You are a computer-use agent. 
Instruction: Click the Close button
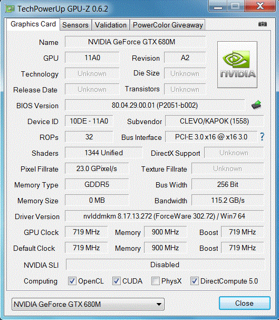coord(245,303)
